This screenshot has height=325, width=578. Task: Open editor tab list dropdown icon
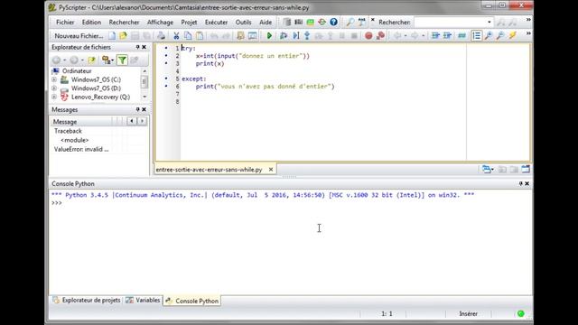pos(488,169)
